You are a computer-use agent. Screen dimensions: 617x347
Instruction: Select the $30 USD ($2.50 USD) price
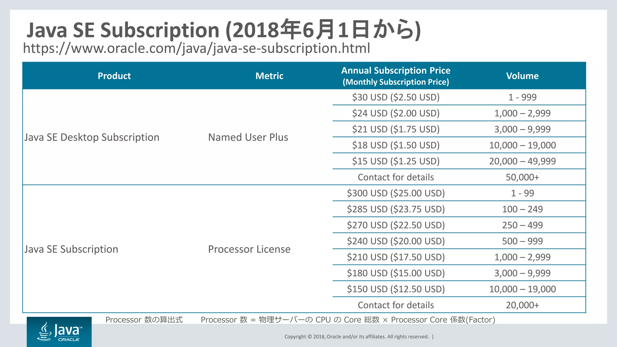tap(396, 97)
